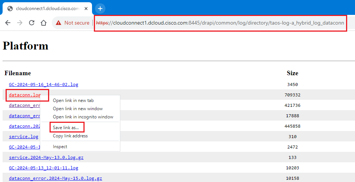Viewport: 355px width, 182px height.
Task: Open the dataconn_err link sized 17888
Action: pos(25,116)
